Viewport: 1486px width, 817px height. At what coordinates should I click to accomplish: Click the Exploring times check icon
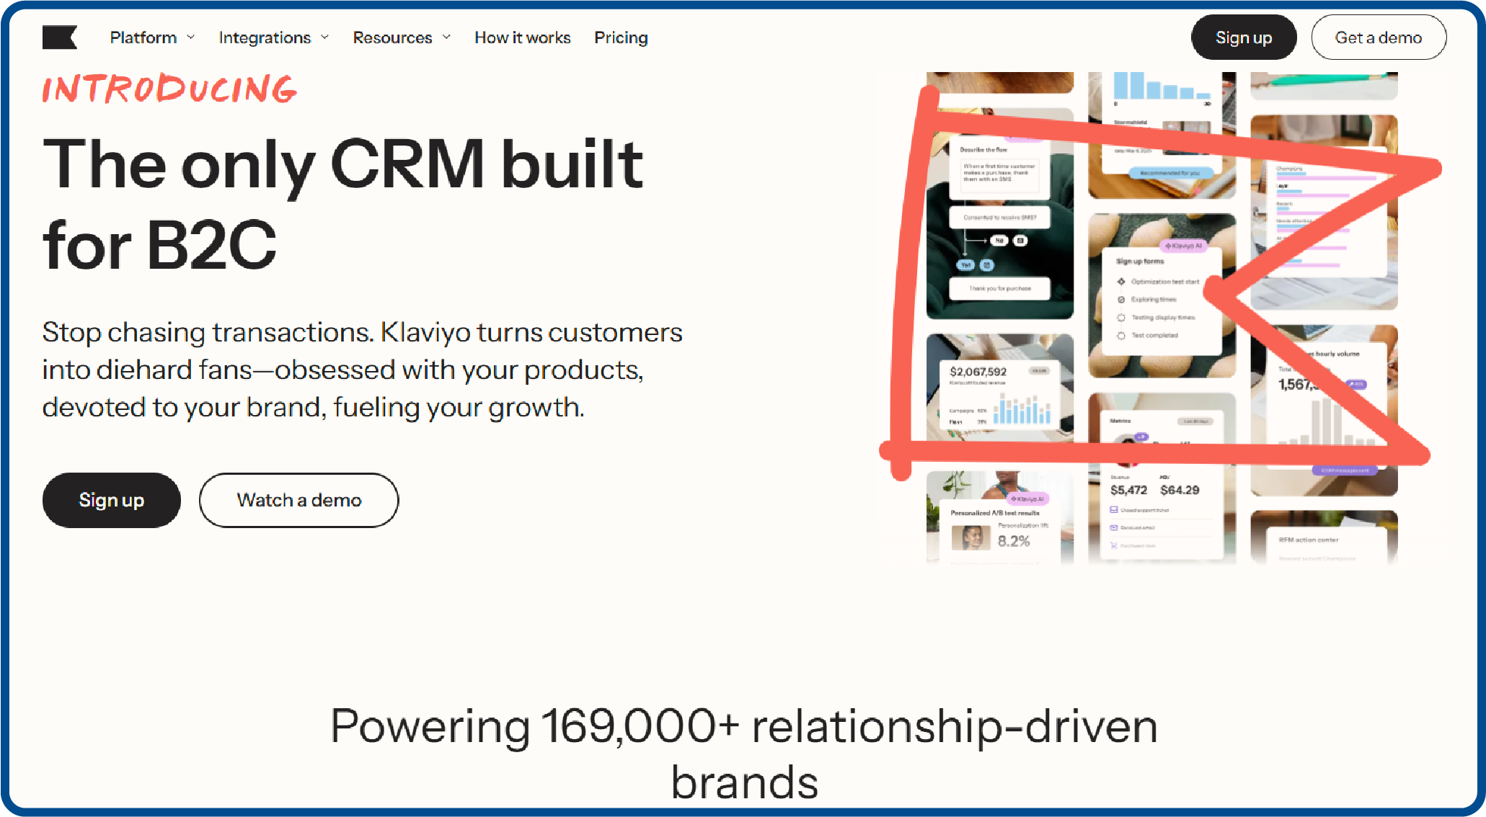(x=1121, y=300)
